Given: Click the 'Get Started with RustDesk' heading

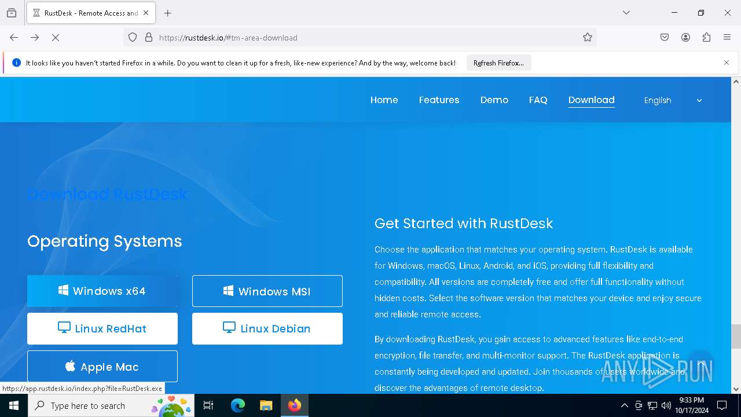Looking at the screenshot, I should (x=464, y=224).
